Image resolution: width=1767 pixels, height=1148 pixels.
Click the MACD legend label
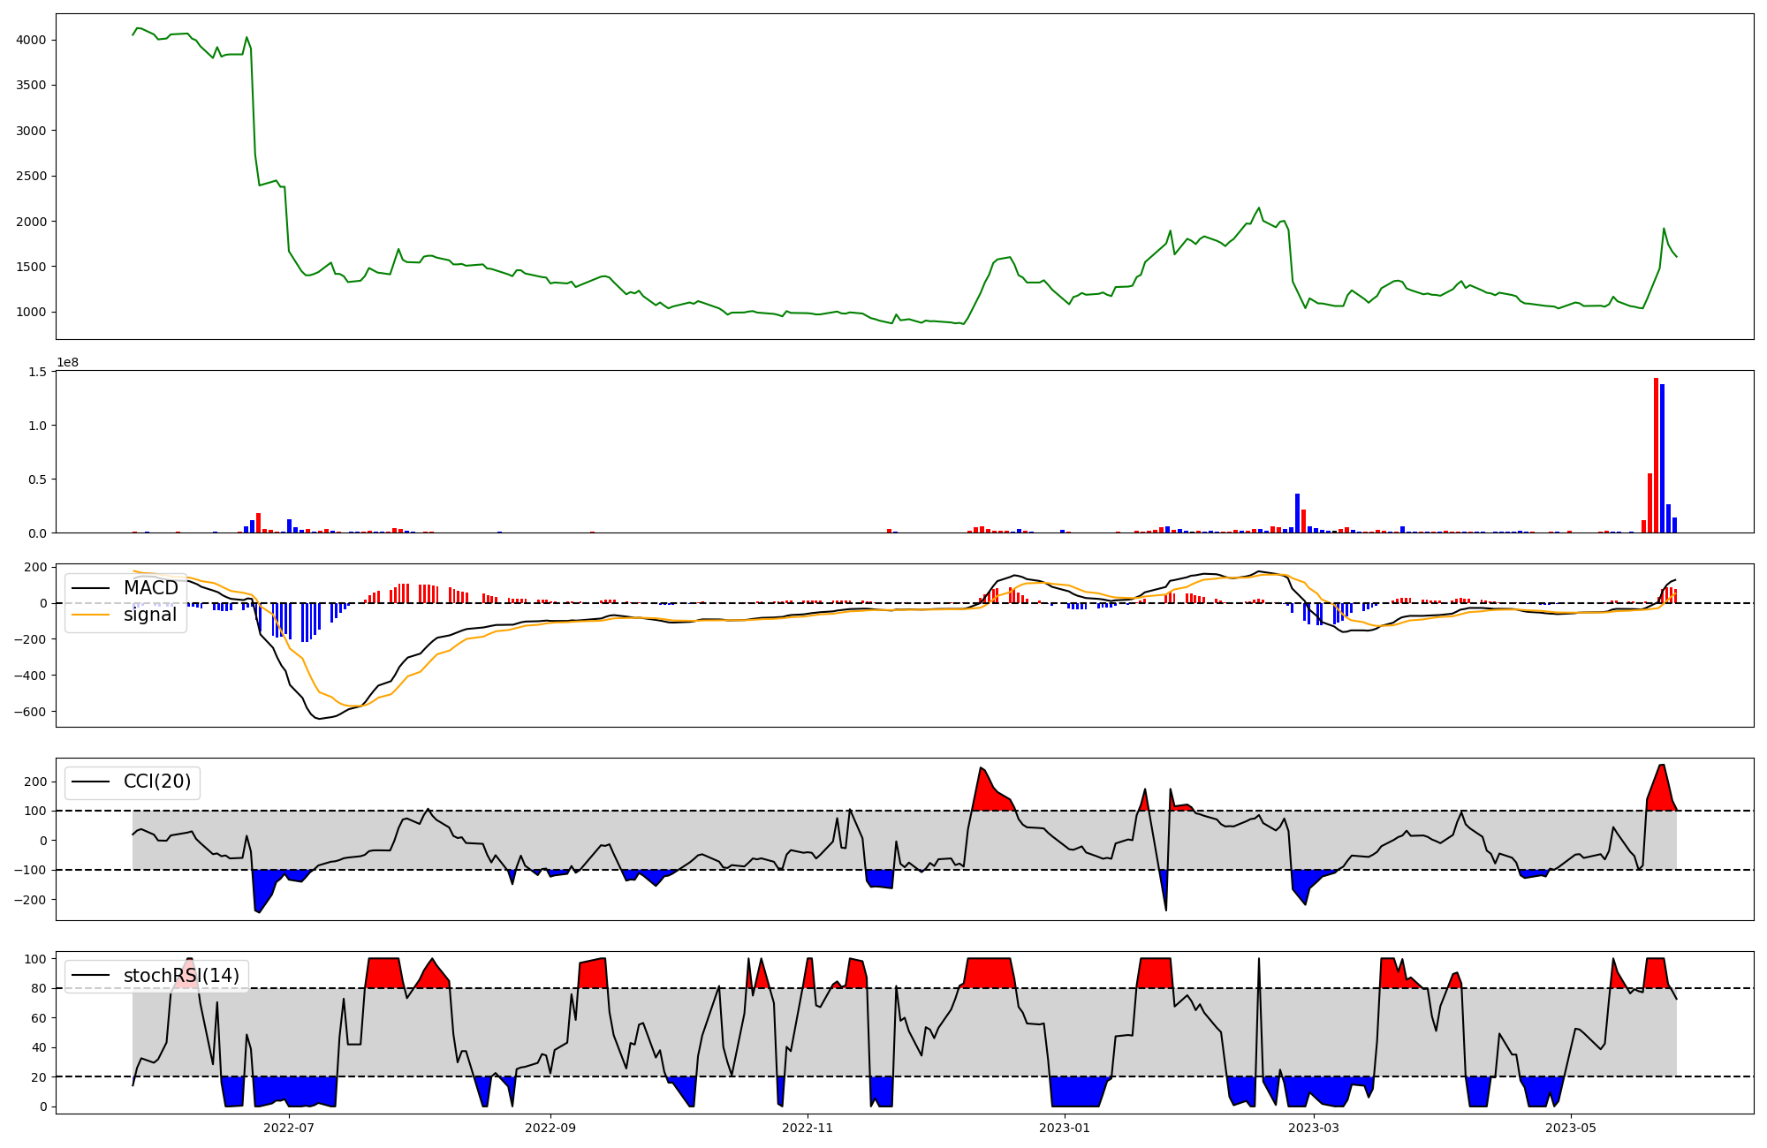[x=150, y=588]
